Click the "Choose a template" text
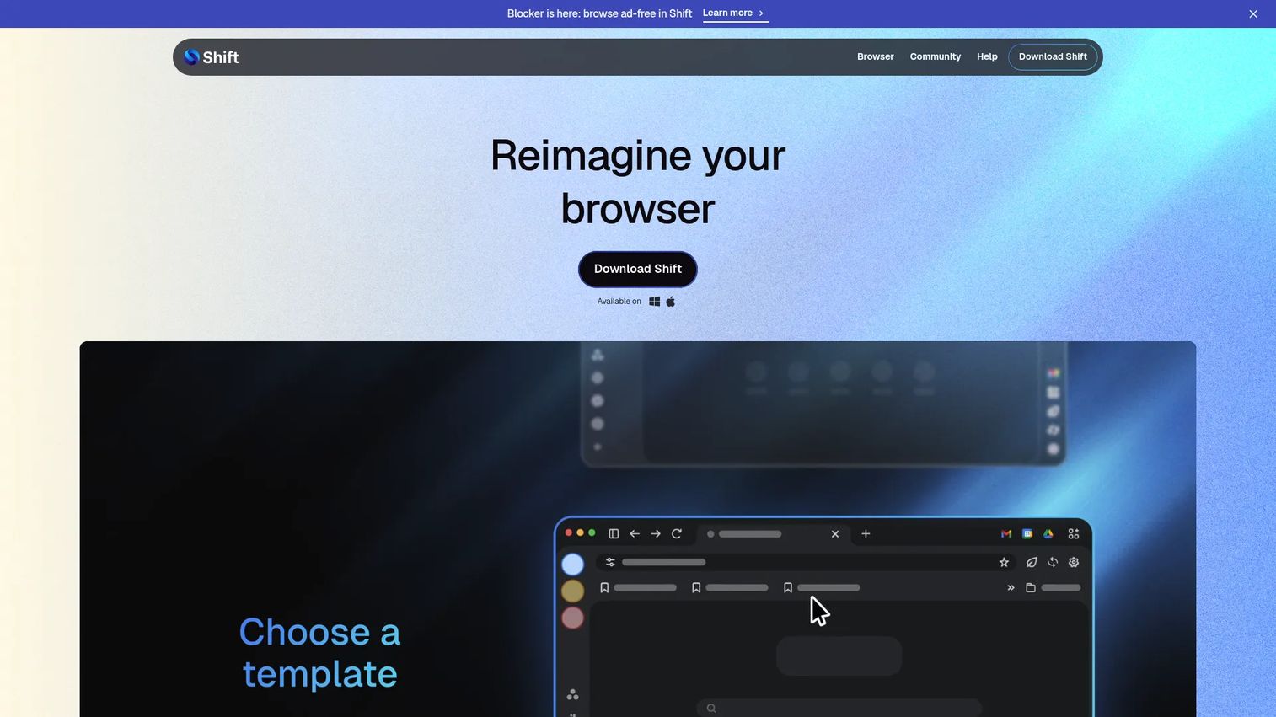Viewport: 1276px width, 717px height. 319,653
